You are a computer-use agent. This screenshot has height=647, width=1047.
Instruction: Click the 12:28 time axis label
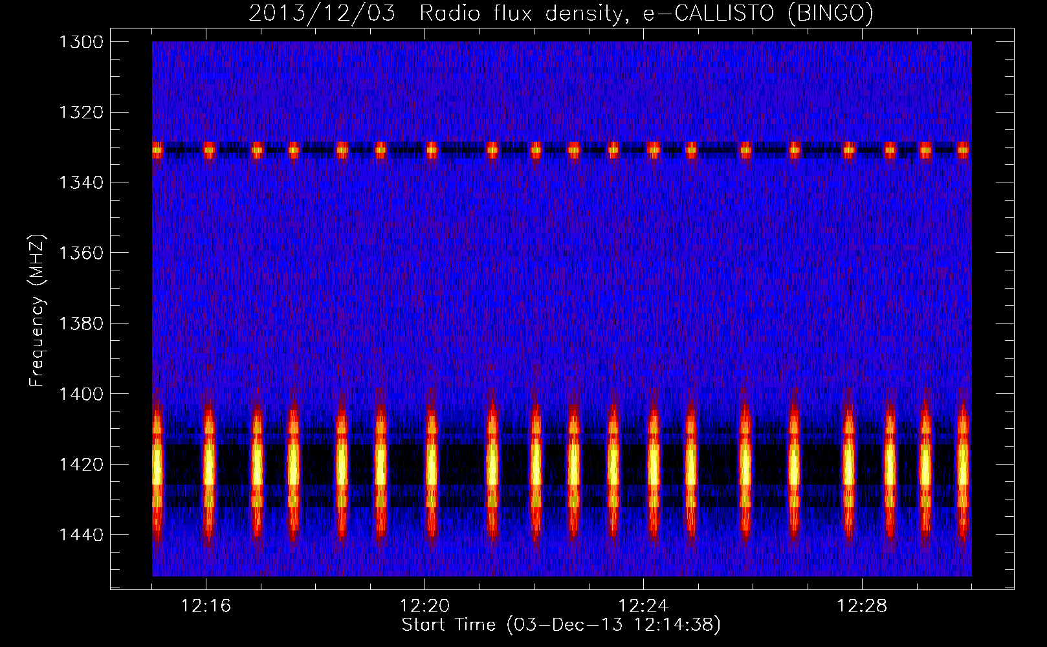pos(862,606)
